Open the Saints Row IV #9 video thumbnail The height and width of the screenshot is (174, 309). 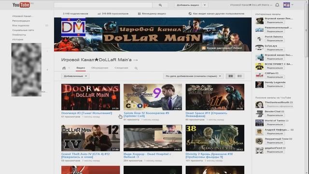(x=153, y=97)
